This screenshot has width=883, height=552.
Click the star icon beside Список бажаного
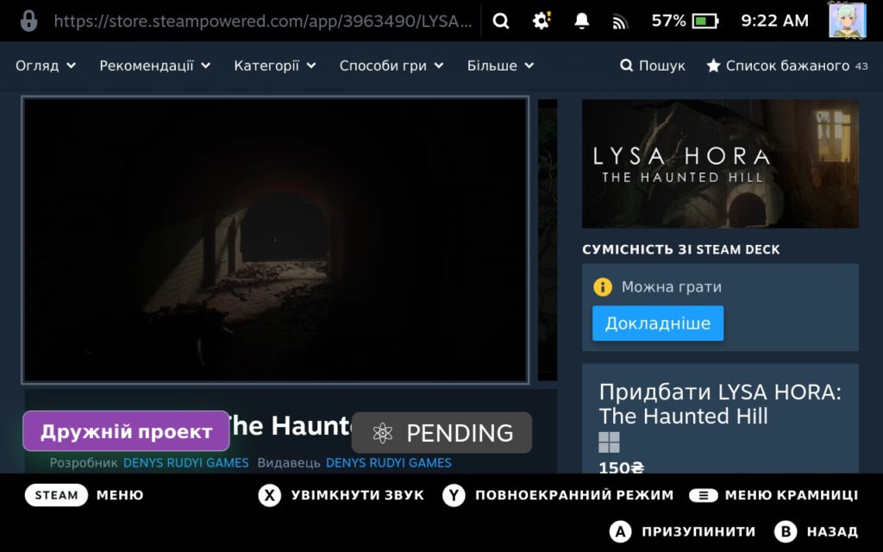(x=713, y=66)
